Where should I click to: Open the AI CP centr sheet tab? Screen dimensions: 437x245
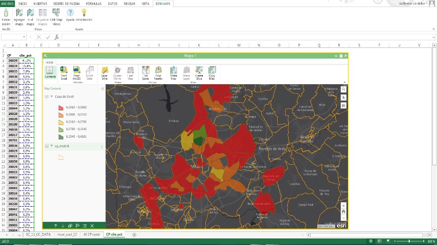pyautogui.click(x=92, y=234)
